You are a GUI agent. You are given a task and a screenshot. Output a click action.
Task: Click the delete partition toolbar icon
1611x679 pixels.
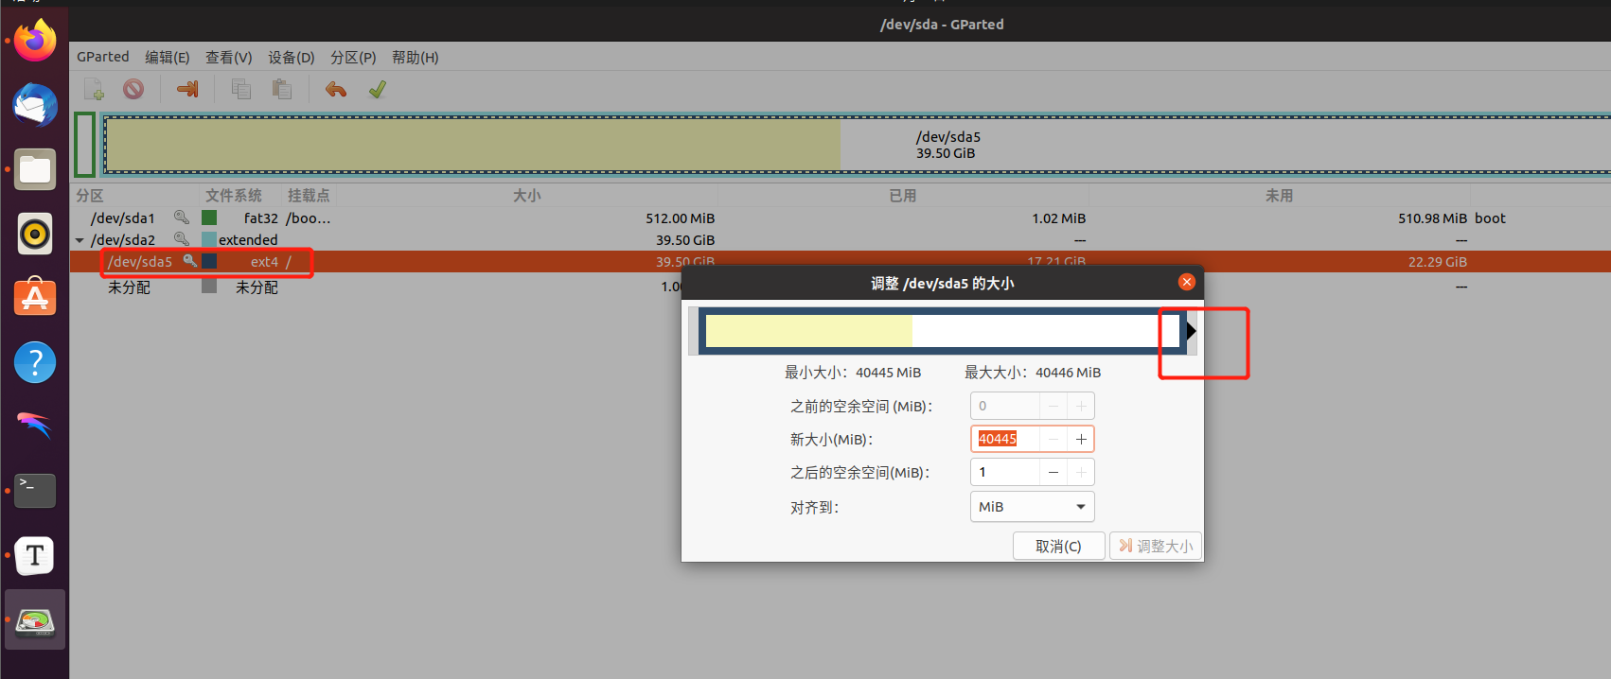133,90
